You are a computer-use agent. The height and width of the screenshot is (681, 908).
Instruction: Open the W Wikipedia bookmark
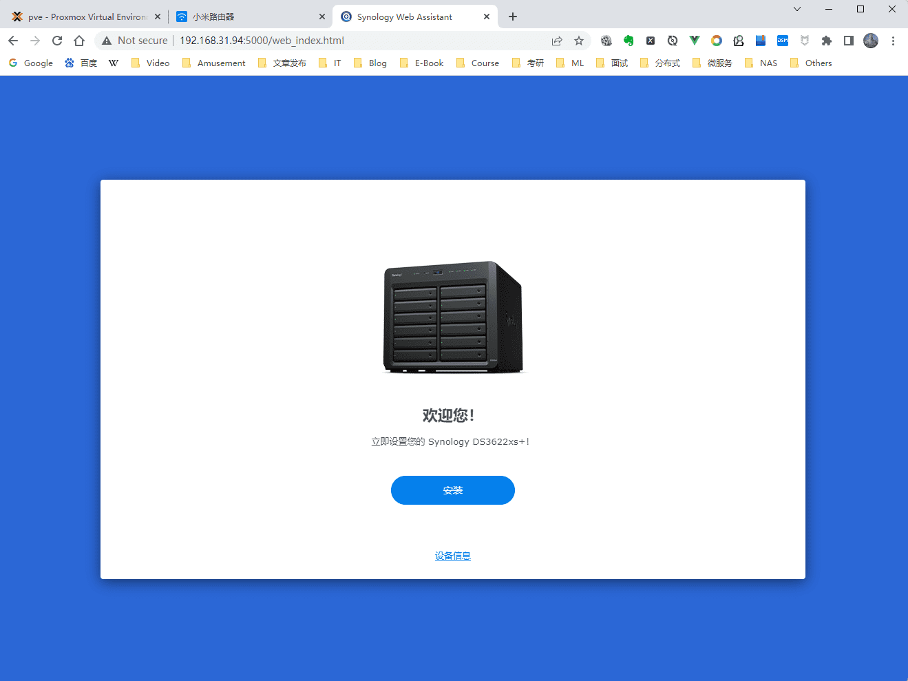pyautogui.click(x=114, y=63)
